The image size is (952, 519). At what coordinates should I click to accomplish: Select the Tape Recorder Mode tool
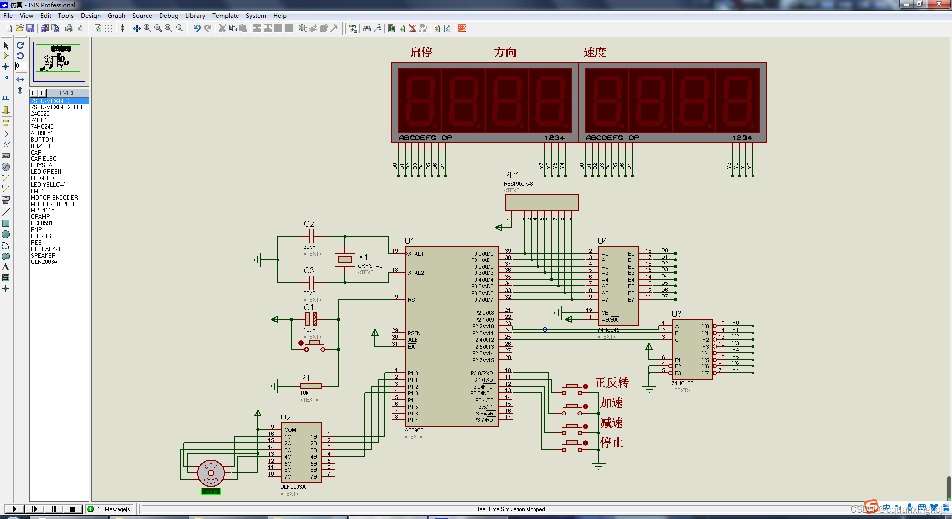click(6, 156)
